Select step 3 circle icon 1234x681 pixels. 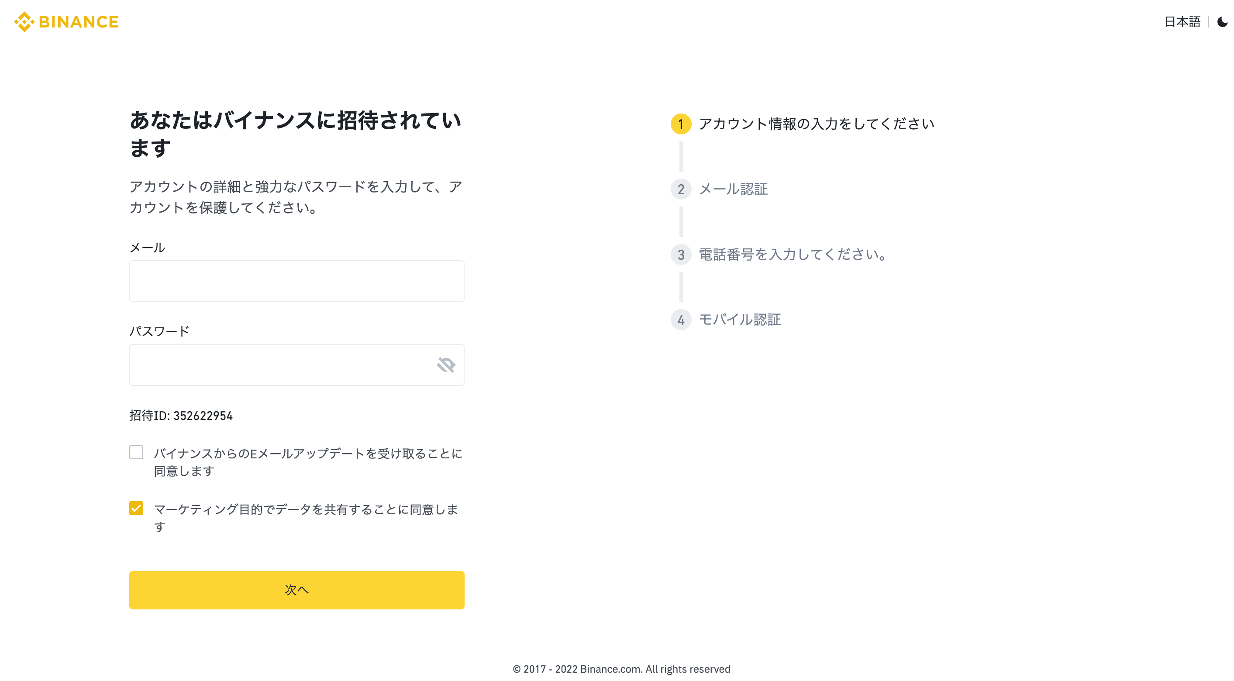point(681,255)
